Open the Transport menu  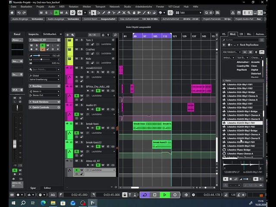(100, 7)
